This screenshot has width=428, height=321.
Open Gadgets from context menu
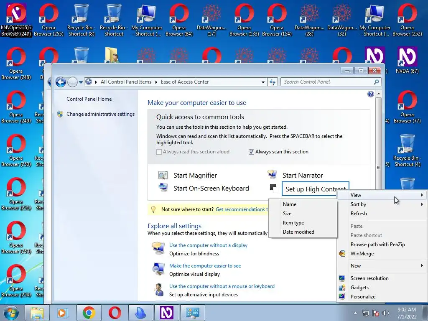tap(382, 288)
